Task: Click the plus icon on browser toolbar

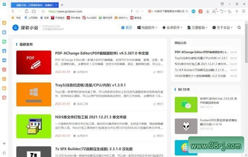Action: (x=237, y=11)
